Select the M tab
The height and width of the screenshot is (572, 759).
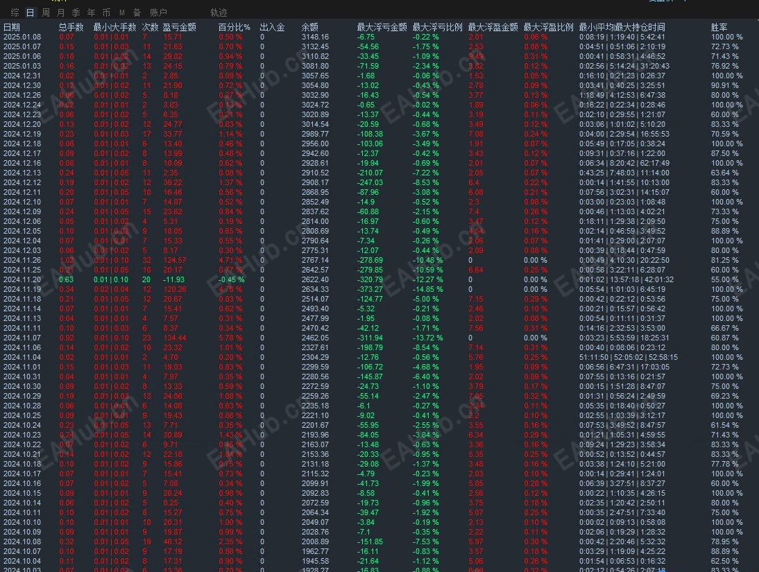click(x=122, y=12)
